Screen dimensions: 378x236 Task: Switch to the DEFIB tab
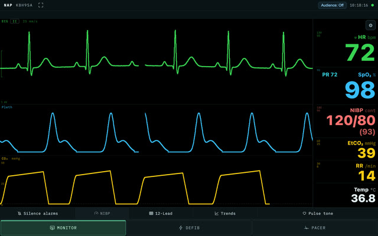click(x=189, y=228)
